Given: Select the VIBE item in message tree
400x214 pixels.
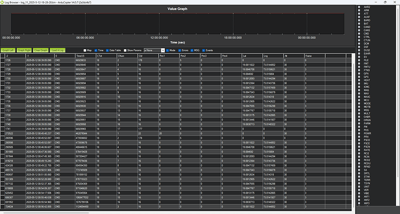Looking at the screenshot, I should coord(366,193).
